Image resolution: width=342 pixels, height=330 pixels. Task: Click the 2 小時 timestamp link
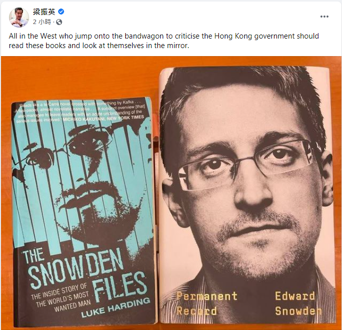pos(42,22)
